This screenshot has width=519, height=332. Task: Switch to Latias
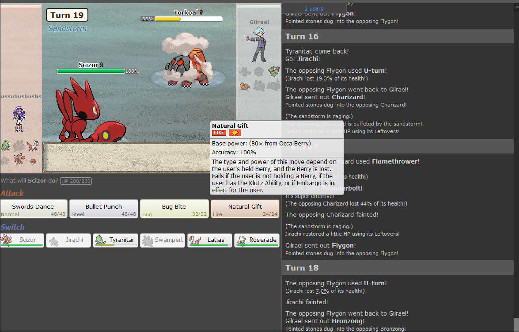[210, 240]
